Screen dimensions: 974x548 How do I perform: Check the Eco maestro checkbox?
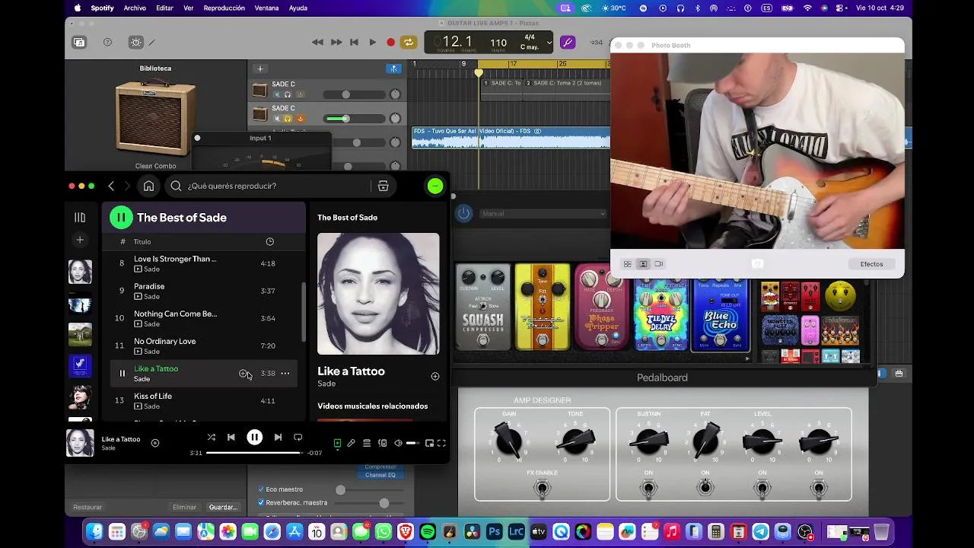[261, 489]
